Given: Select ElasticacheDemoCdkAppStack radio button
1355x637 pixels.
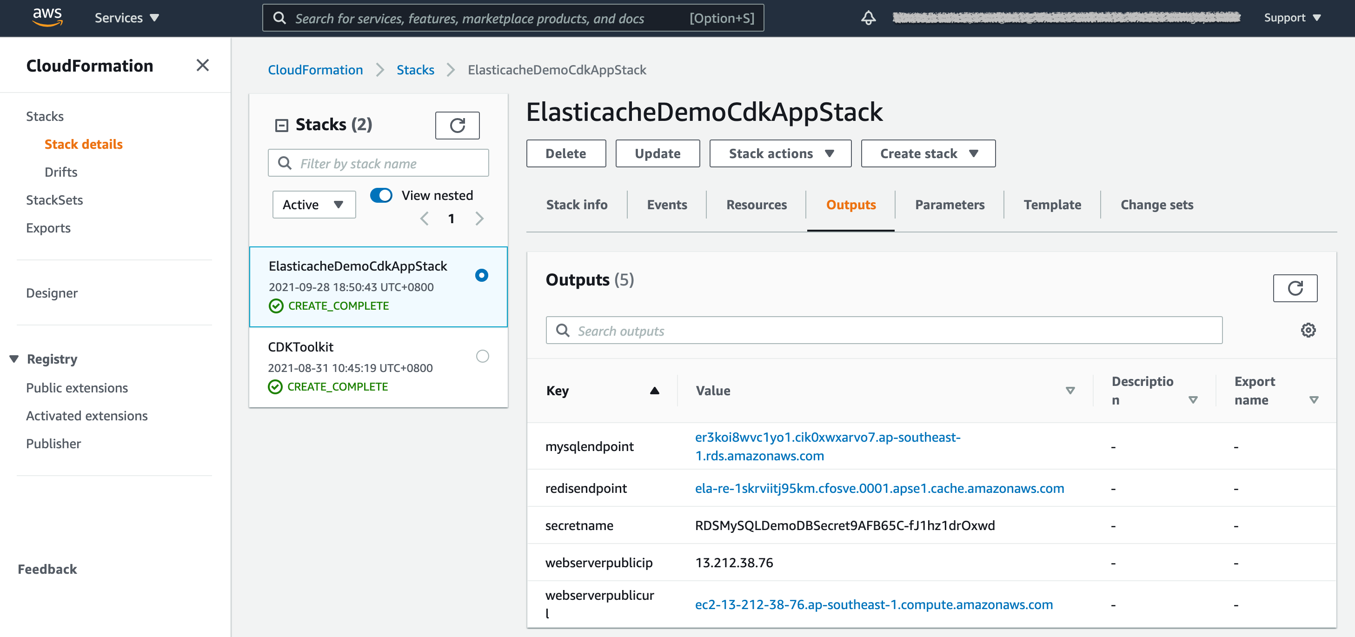Looking at the screenshot, I should 481,275.
